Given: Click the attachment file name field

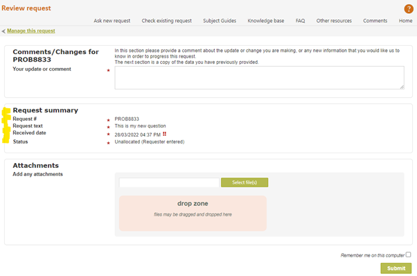Looking at the screenshot, I should pos(169,182).
